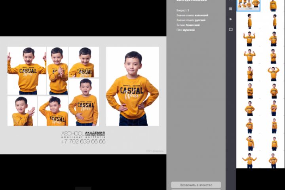Start the slideshow with the play icon
The image size is (285, 190).
(x=231, y=19)
